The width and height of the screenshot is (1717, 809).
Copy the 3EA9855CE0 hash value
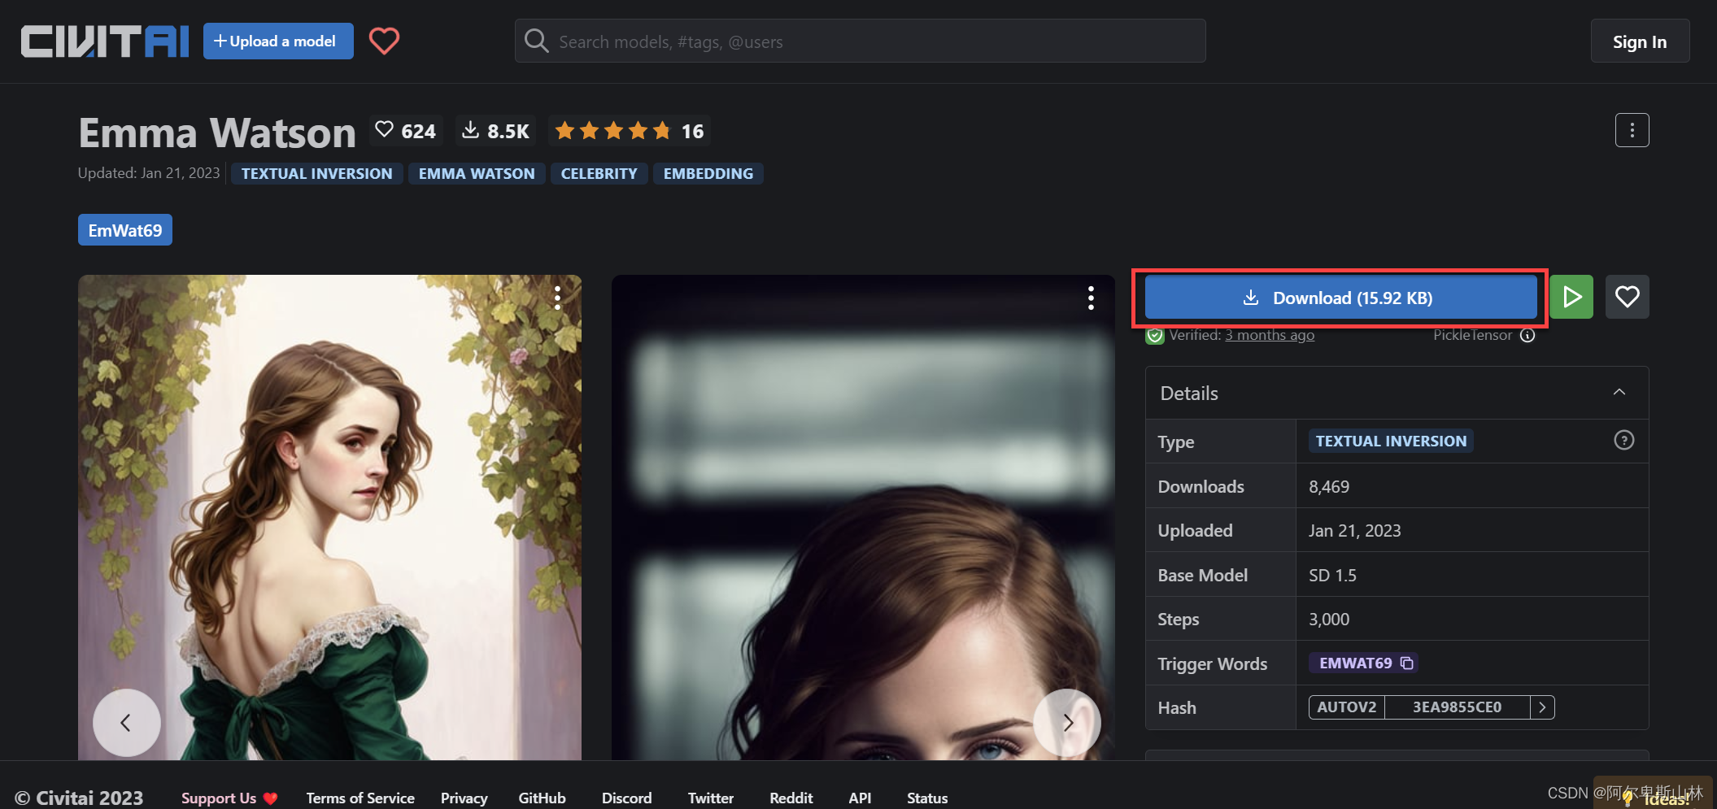coord(1457,707)
